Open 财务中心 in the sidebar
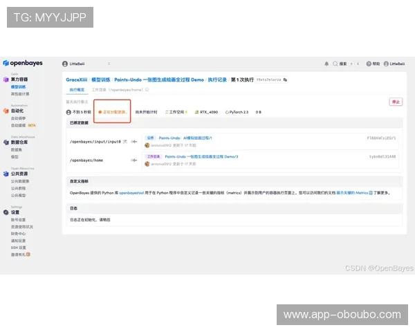The image size is (415, 332). [x=18, y=234]
